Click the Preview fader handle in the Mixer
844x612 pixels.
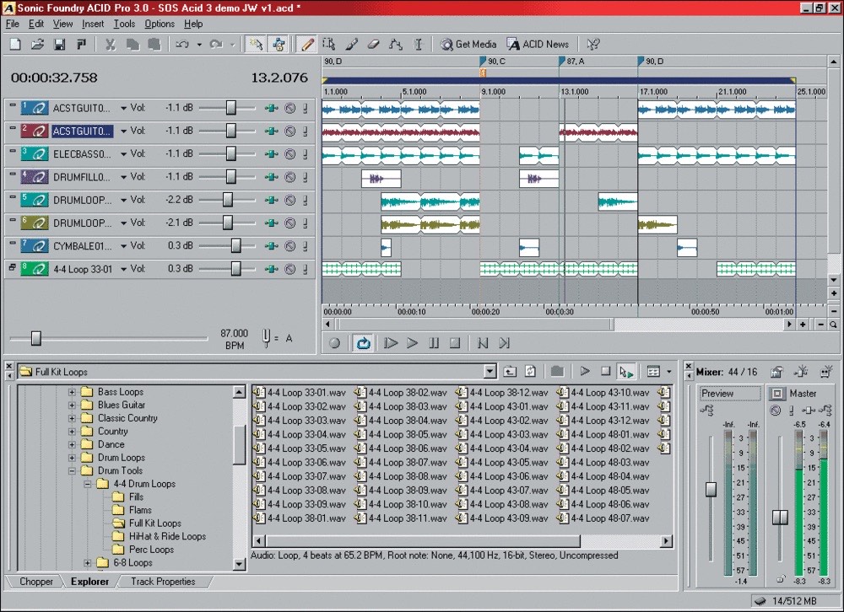(711, 490)
